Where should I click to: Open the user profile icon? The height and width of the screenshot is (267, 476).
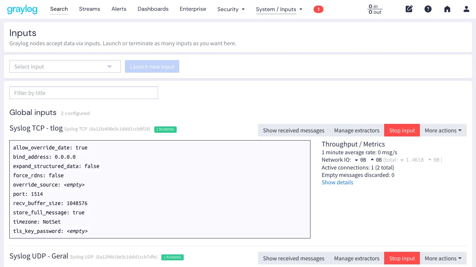(x=466, y=9)
